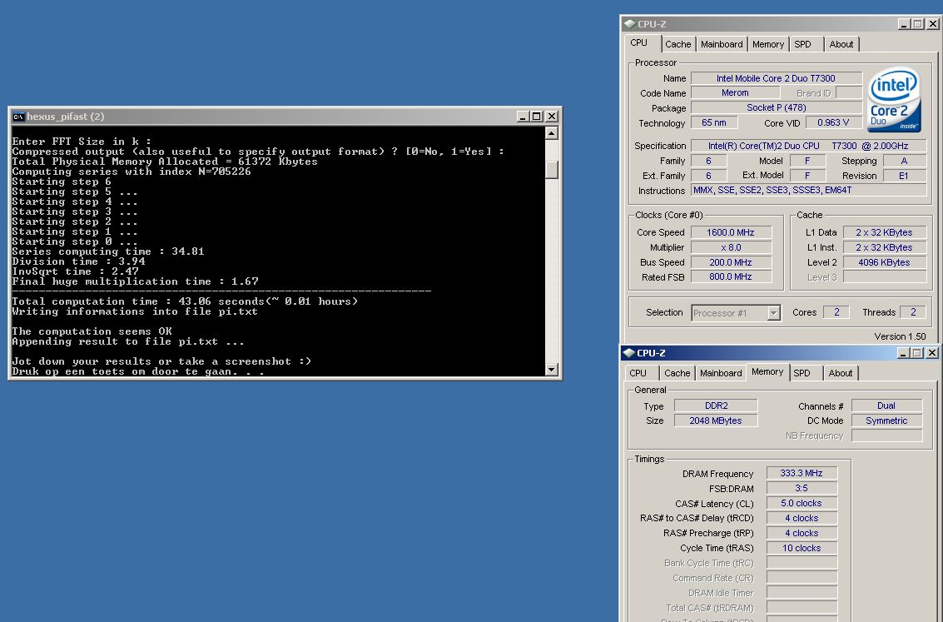Close the top CPU-Z window

click(933, 24)
